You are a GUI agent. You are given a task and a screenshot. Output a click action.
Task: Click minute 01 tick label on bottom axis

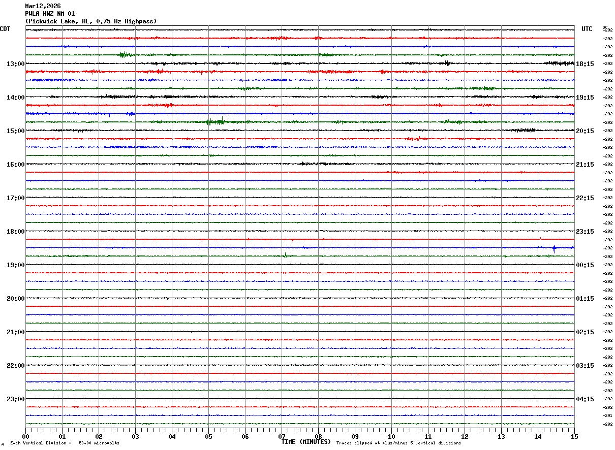62,436
